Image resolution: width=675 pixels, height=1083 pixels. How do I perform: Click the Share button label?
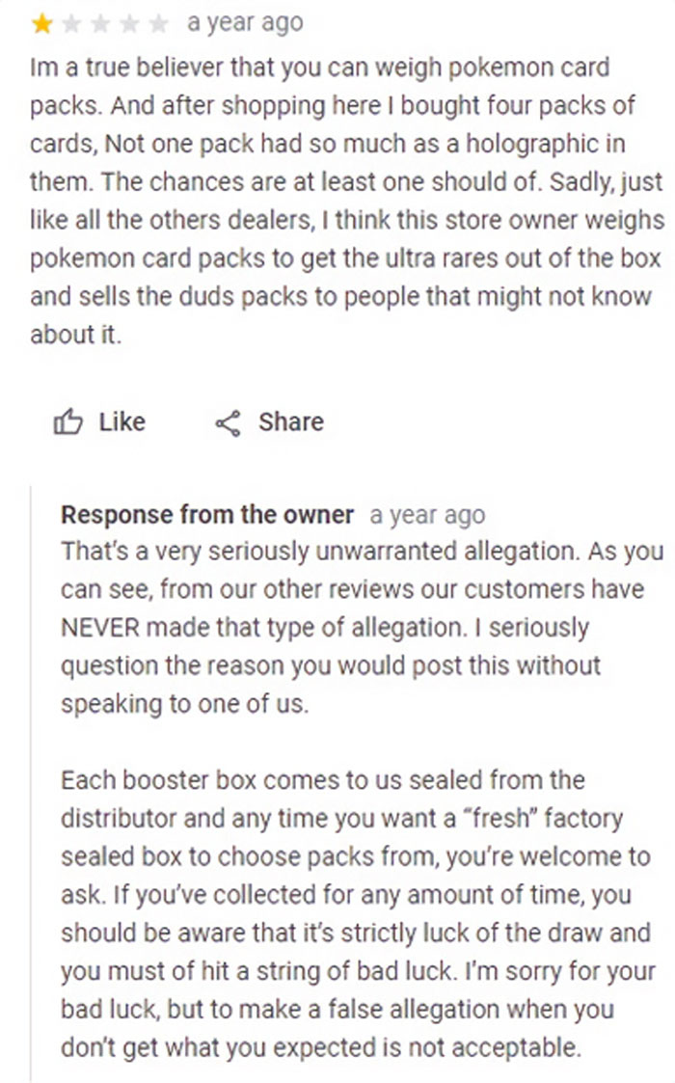294,421
